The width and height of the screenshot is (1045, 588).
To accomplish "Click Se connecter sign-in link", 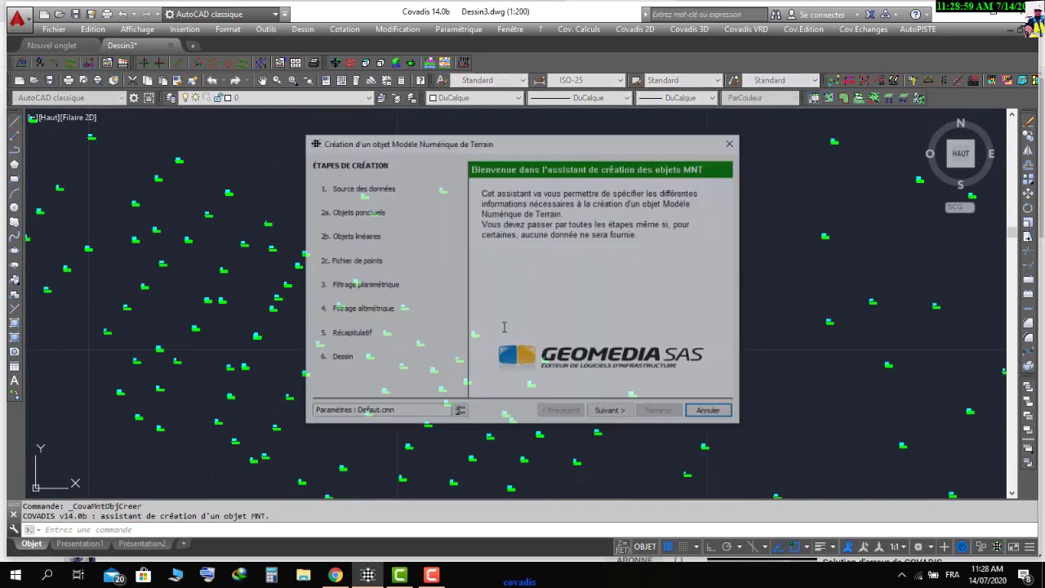I will [822, 14].
